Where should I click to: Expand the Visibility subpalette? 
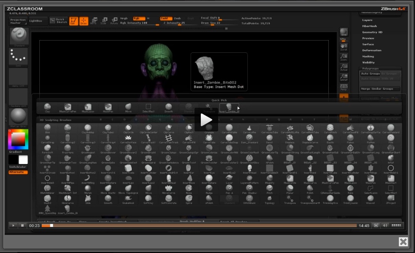tap(368, 63)
